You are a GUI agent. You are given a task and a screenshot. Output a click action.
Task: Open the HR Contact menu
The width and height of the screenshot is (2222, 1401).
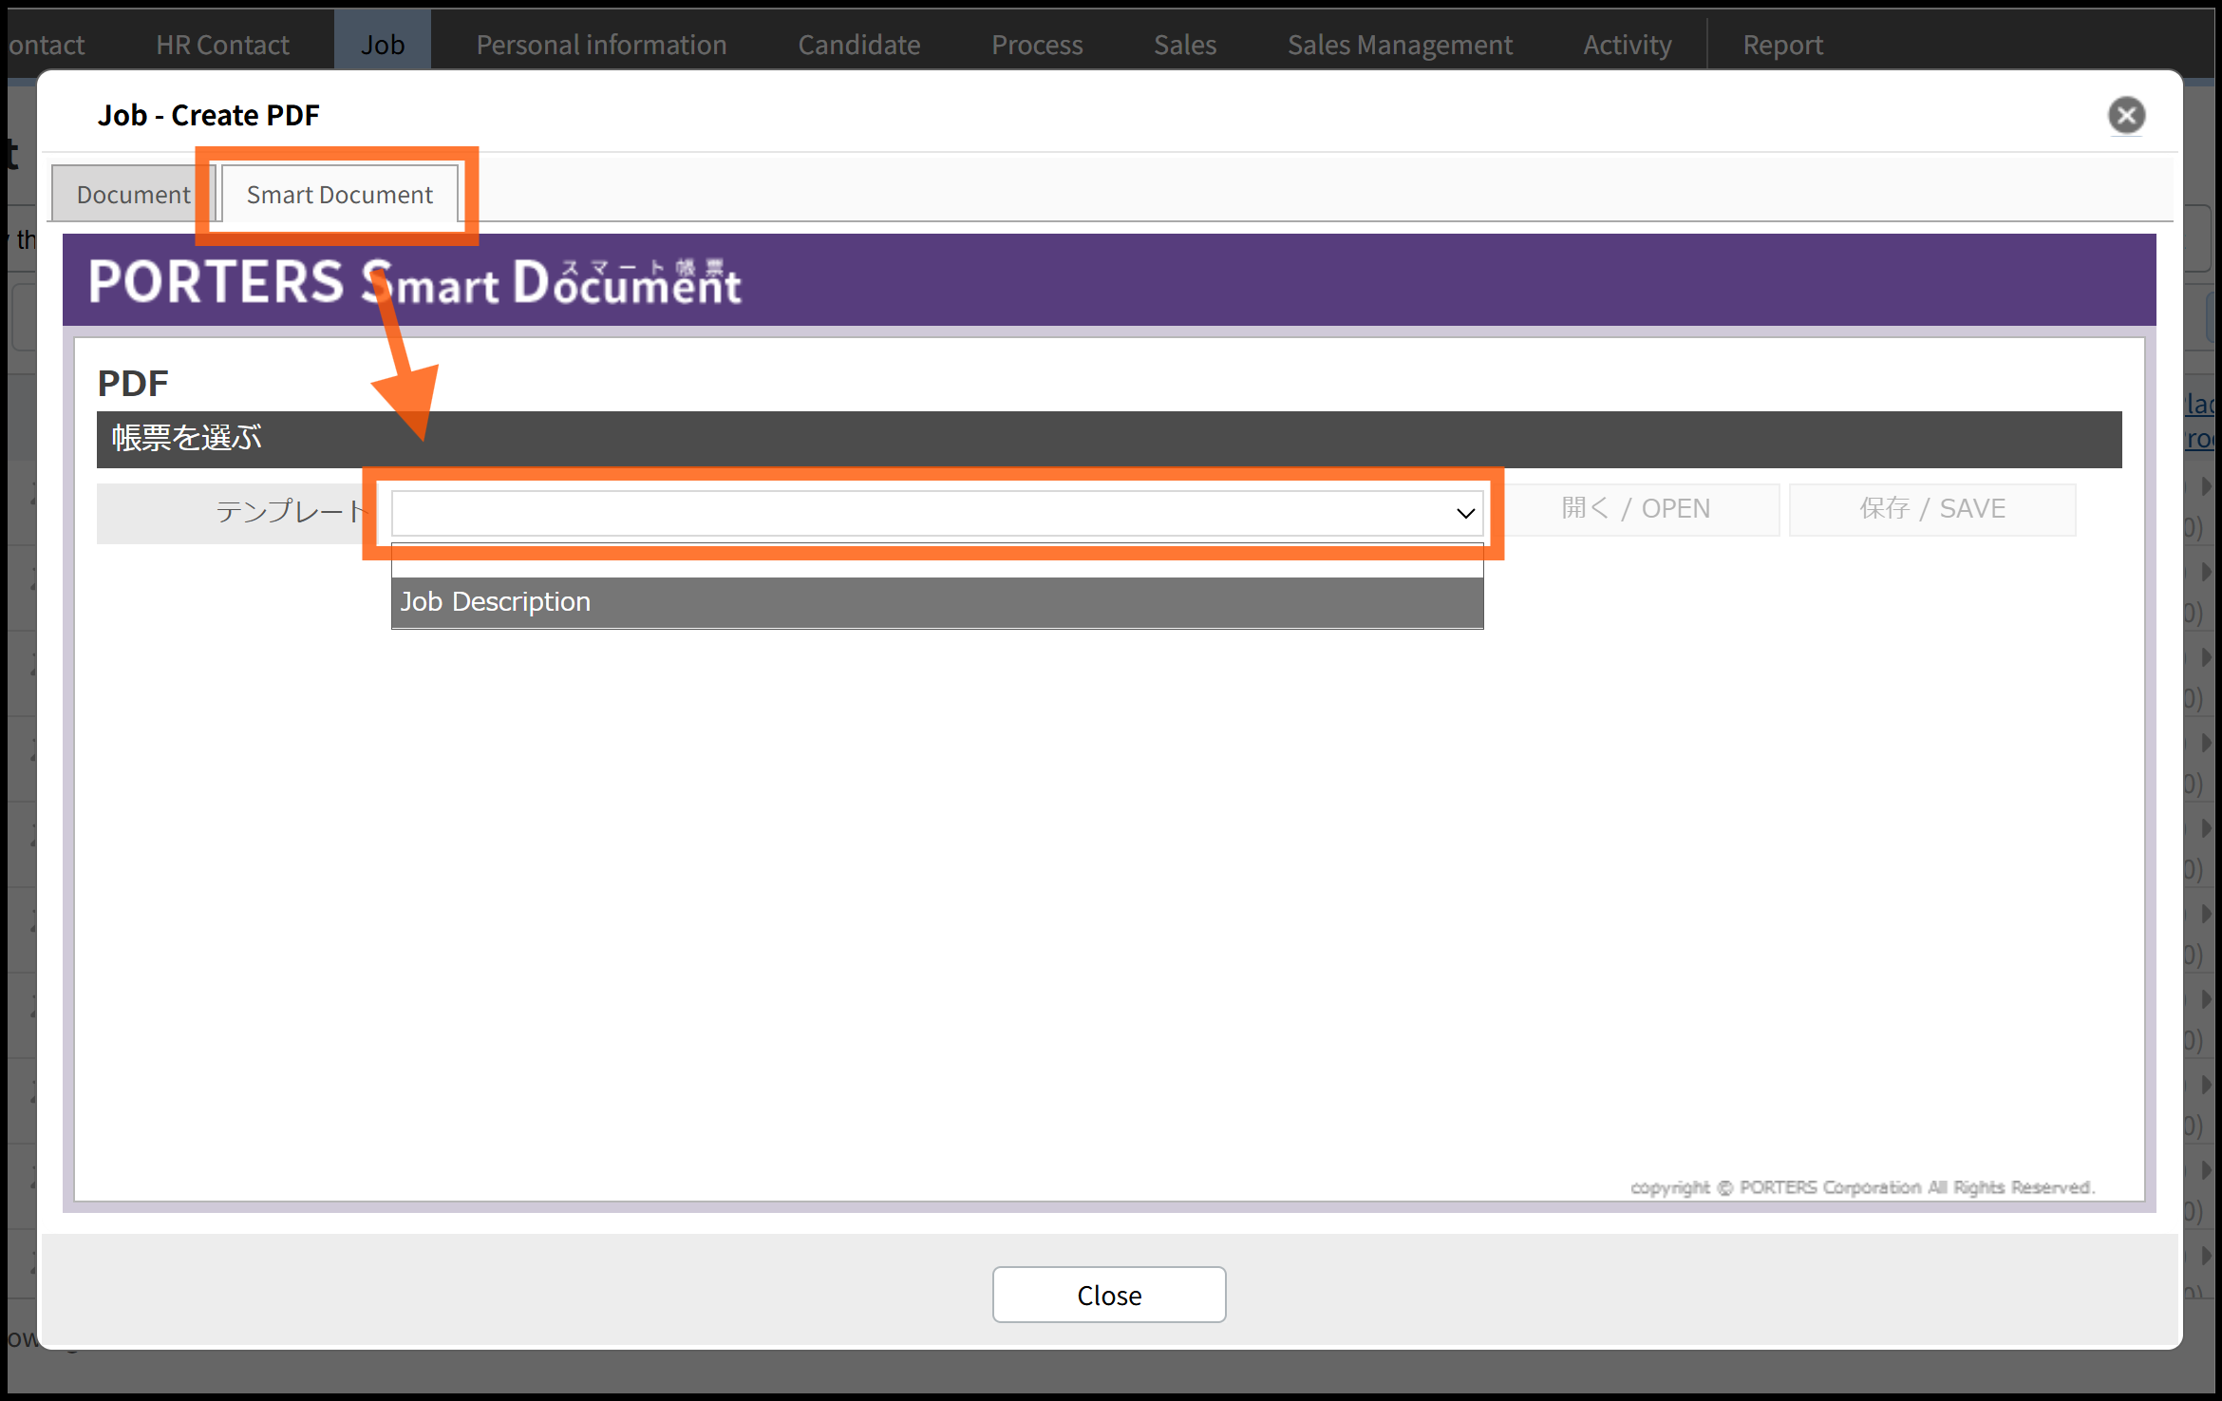pyautogui.click(x=222, y=45)
